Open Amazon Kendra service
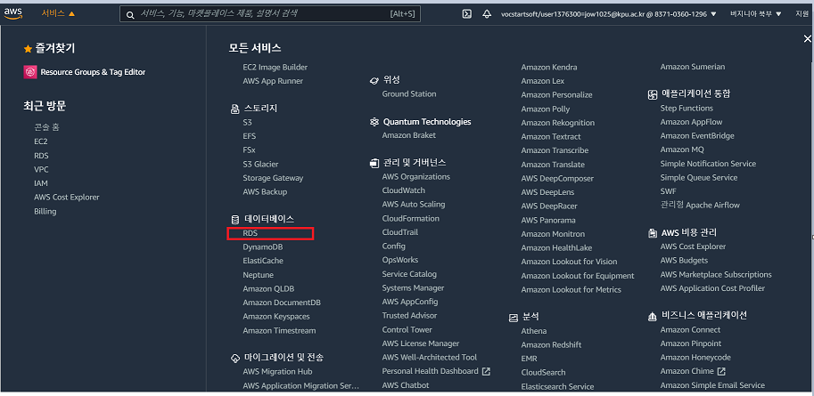Screen dimensions: 814x396 click(x=549, y=68)
